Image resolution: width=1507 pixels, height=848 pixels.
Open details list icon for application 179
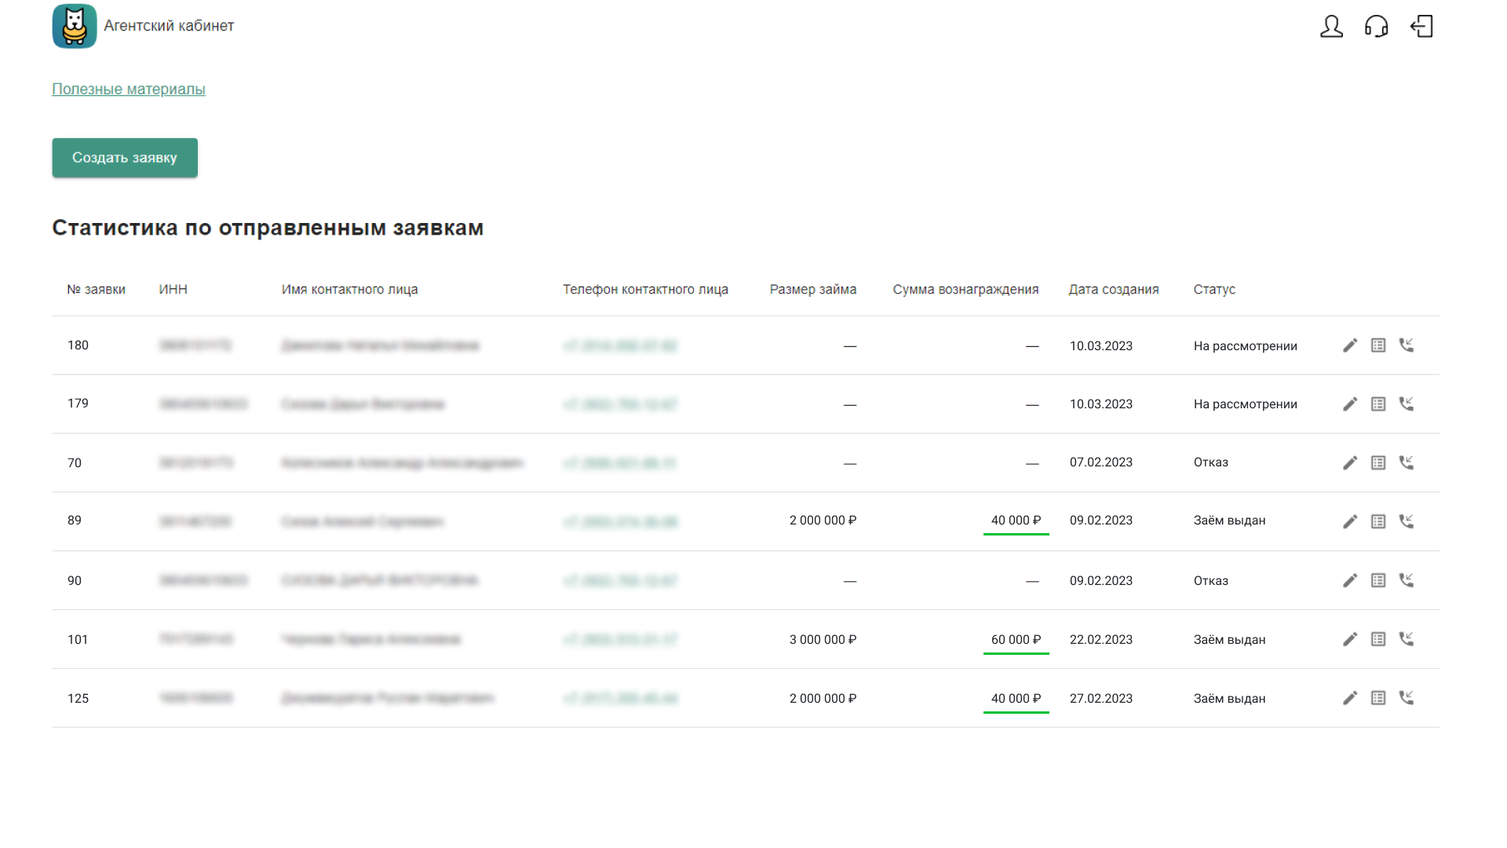pyautogui.click(x=1377, y=404)
